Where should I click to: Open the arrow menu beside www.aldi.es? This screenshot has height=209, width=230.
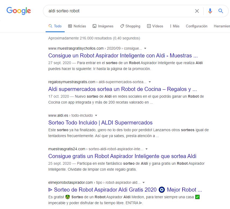point(96,116)
